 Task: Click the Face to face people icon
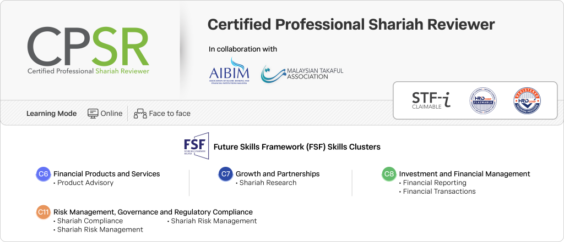140,114
